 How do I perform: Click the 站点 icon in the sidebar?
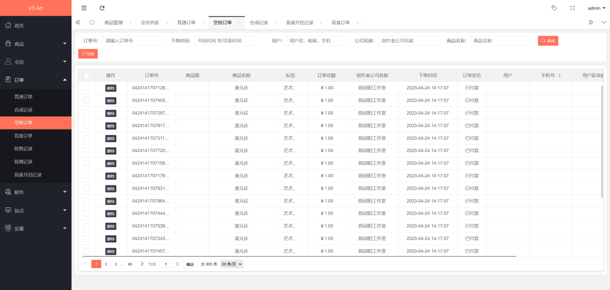[8, 210]
